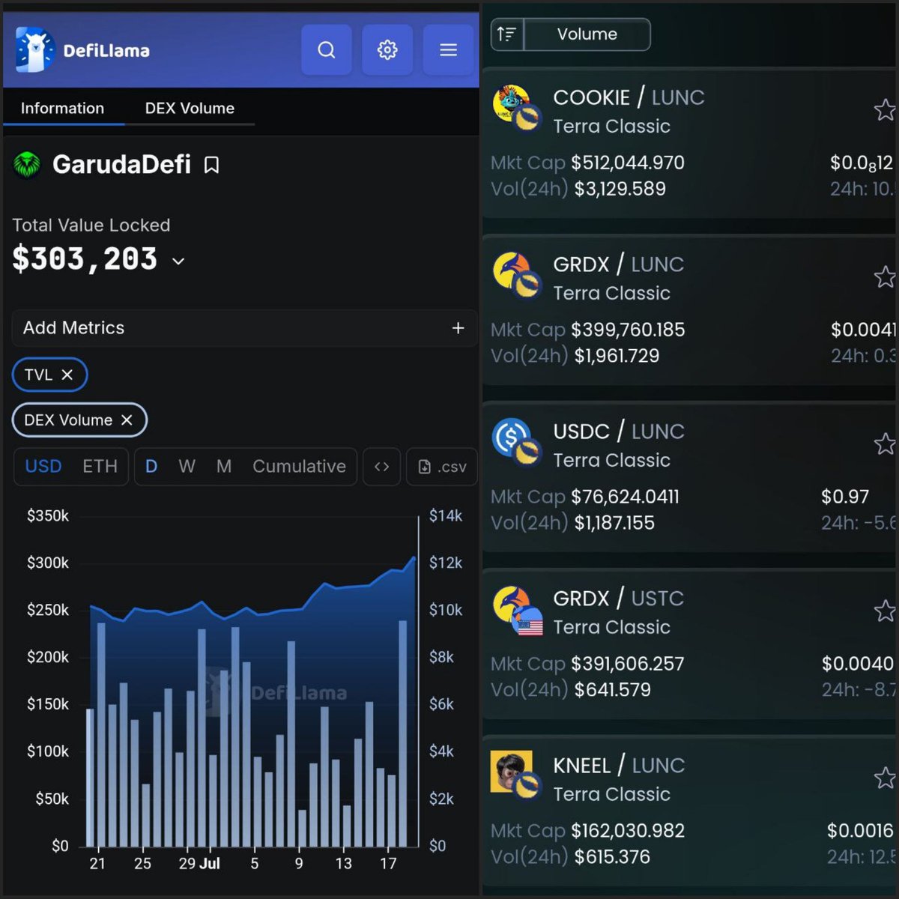Bookmark the GarudaDefi protocol
The height and width of the screenshot is (899, 899).
[212, 165]
